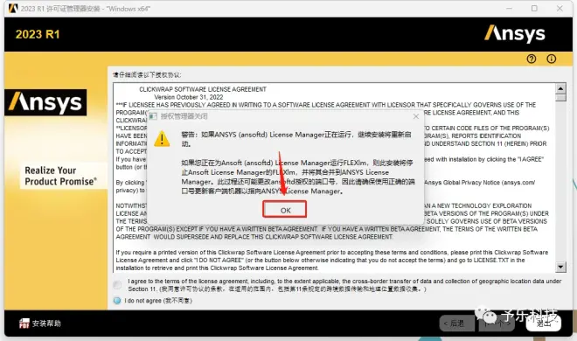Open the info circle icon
Viewport: 577px width, 341px height.
pyautogui.click(x=552, y=59)
